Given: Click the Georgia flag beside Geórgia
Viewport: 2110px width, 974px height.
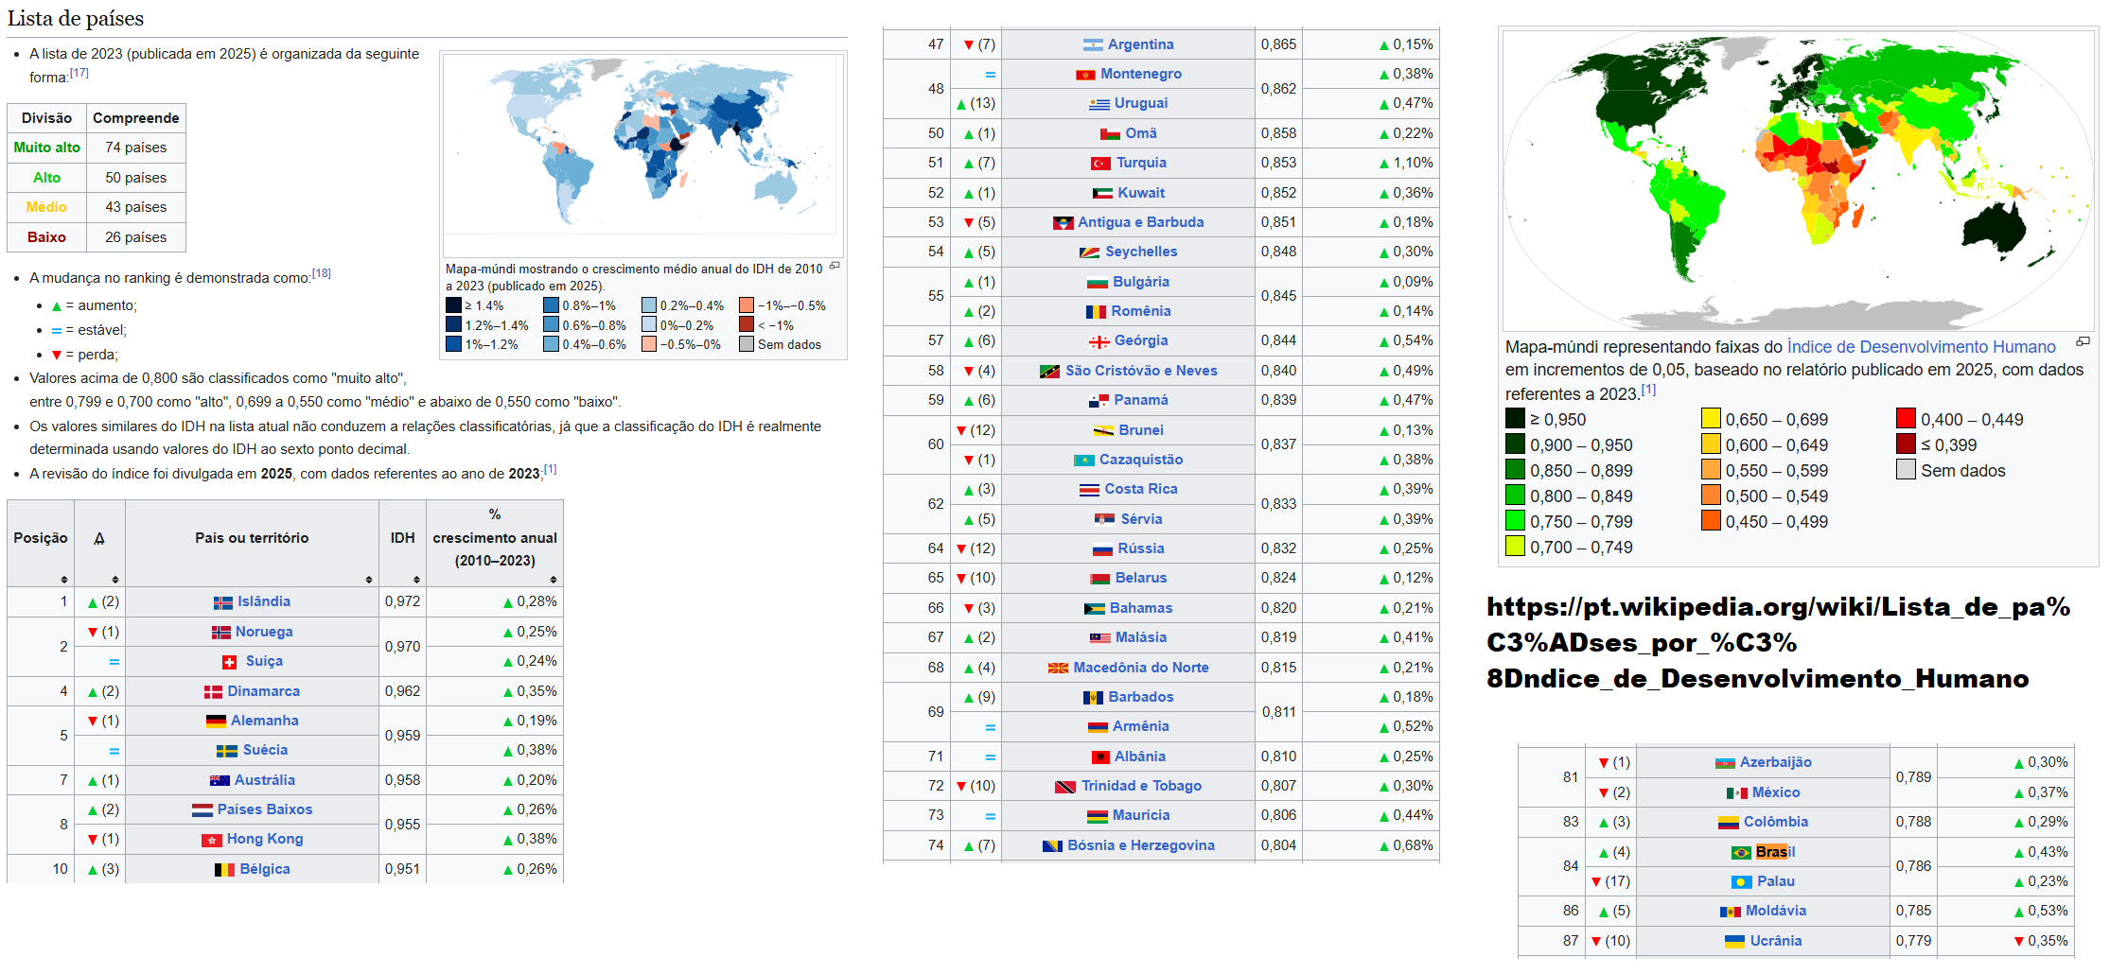Looking at the screenshot, I should (1099, 341).
